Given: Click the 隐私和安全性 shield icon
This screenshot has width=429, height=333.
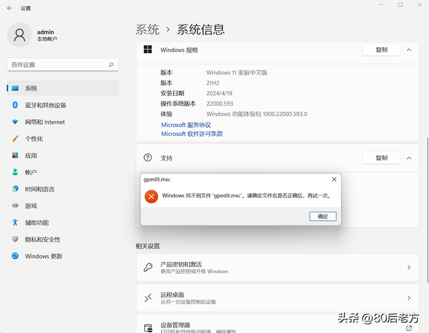Looking at the screenshot, I should (15, 239).
